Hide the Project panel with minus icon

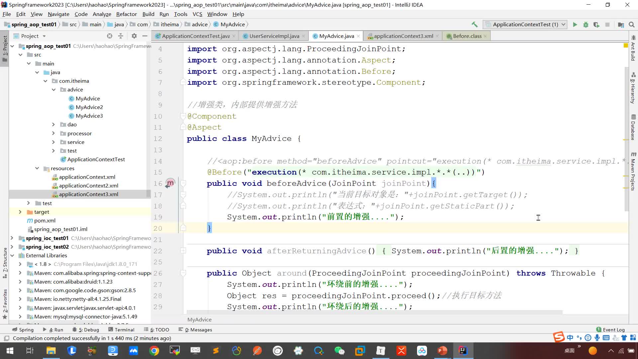click(145, 36)
